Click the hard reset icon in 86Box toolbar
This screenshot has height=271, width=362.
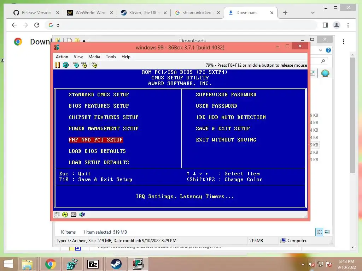coord(66,65)
